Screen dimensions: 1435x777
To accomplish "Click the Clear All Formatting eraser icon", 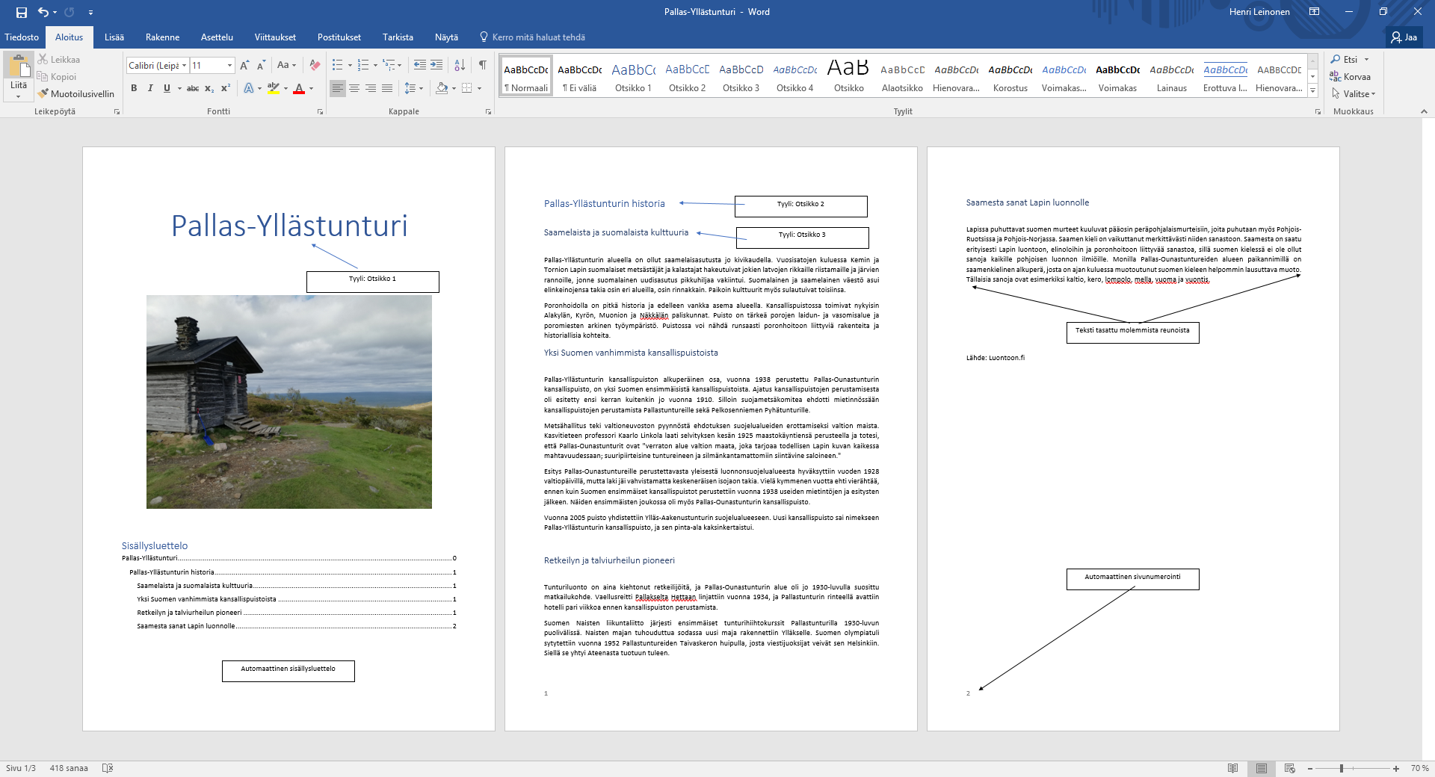I will 315,65.
